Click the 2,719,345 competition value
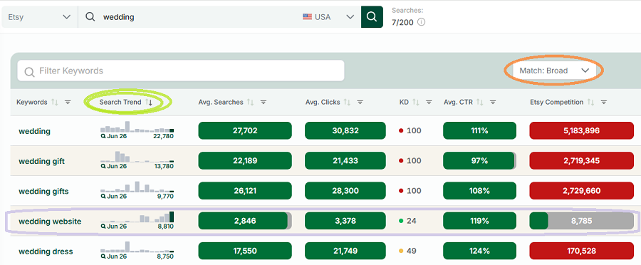Viewport: 641px width, 265px height. point(582,161)
